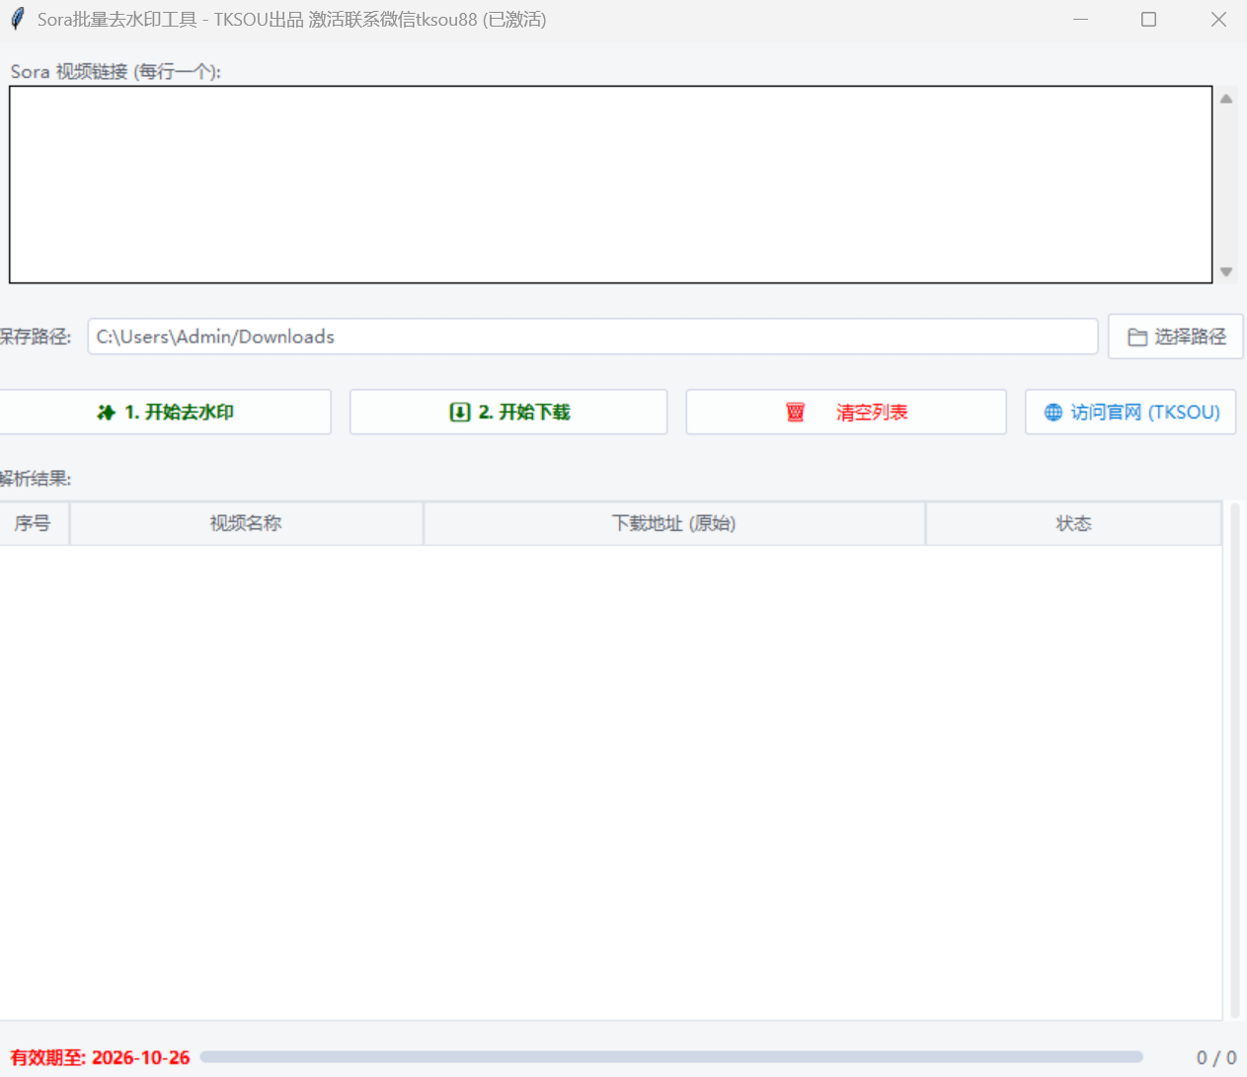
Task: Click the feather app icon in title bar
Action: [x=17, y=19]
